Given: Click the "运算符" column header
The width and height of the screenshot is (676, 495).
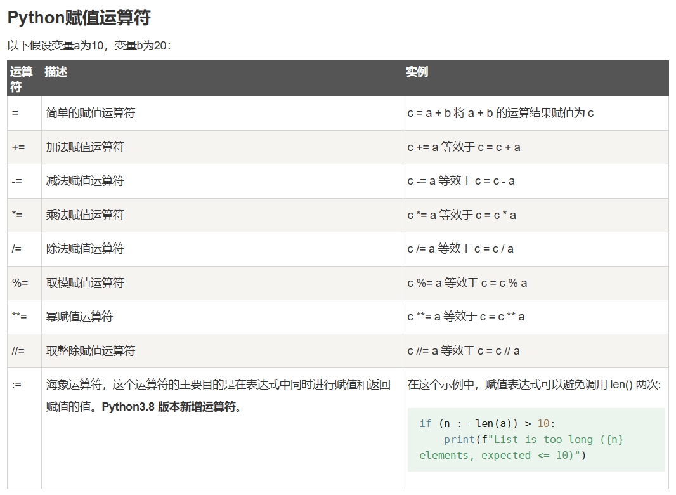Looking at the screenshot, I should [21, 79].
